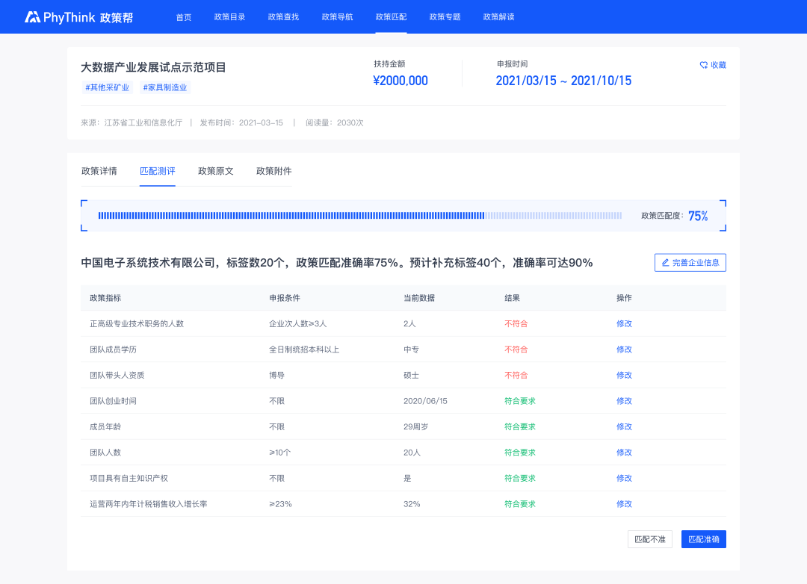Navigate to 政策解读 page
The image size is (807, 584).
pos(498,17)
